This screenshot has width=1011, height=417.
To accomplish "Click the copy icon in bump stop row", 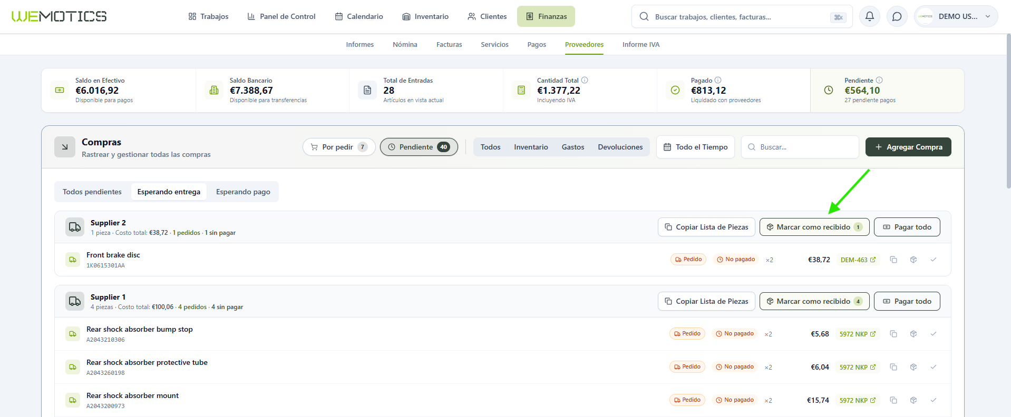I will point(893,334).
